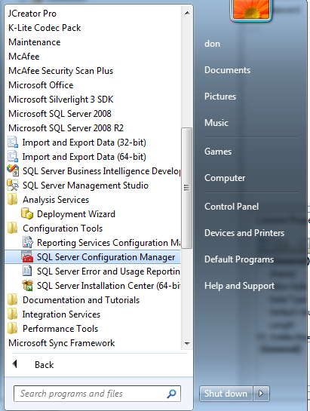Open 'SQL Server Configuration Manager' by its highlighted label

(106, 257)
